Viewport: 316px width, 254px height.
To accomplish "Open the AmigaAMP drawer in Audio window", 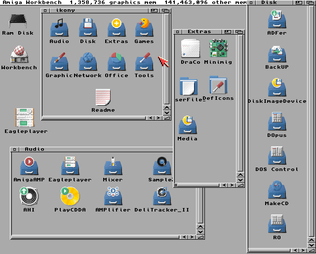I will point(30,167).
